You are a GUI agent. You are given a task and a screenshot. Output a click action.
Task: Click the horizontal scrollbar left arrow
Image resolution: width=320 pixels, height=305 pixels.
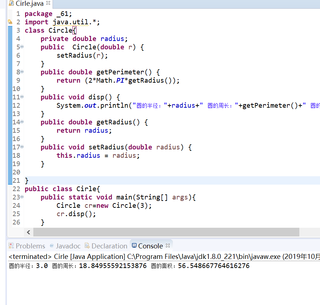29,232
